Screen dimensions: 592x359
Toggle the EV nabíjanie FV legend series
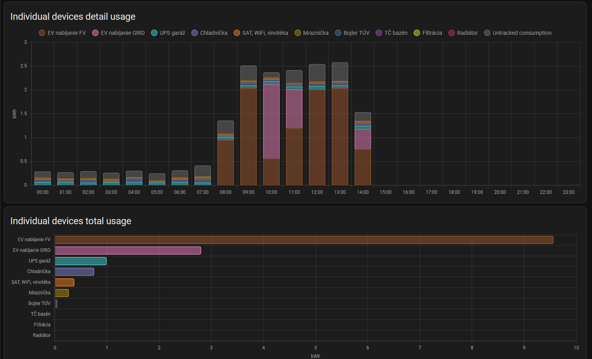pos(62,33)
